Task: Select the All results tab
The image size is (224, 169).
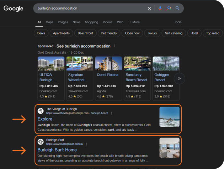Action: pos(39,22)
